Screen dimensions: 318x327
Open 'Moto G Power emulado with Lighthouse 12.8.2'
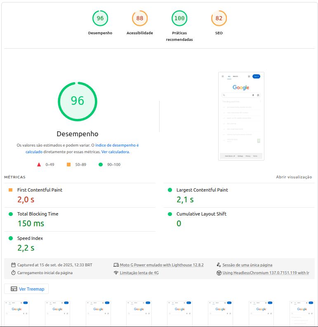[x=162, y=265]
